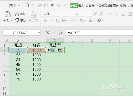The height and width of the screenshot is (96, 133).
Task: Click the Redo arrow
Action: [x=59, y=5]
